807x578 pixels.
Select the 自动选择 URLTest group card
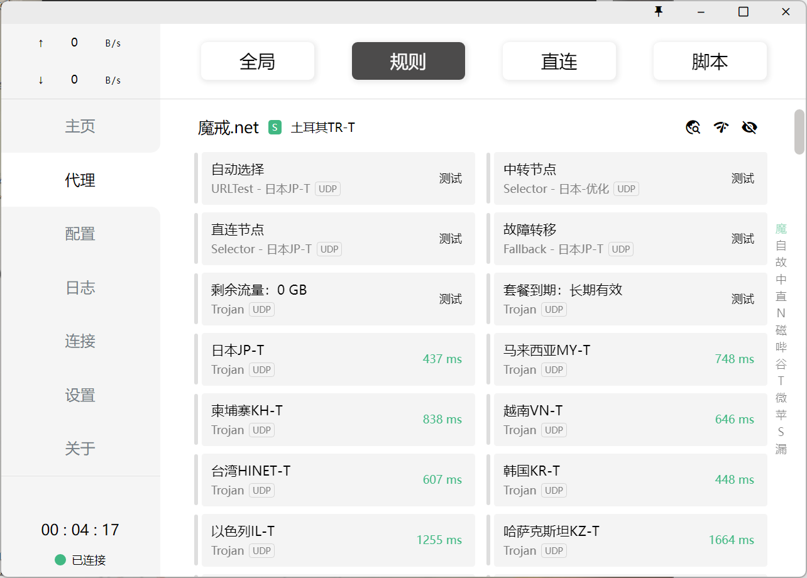(x=338, y=178)
